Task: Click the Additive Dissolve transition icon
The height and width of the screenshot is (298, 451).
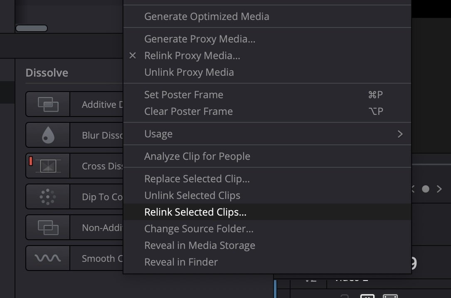Action: [48, 104]
